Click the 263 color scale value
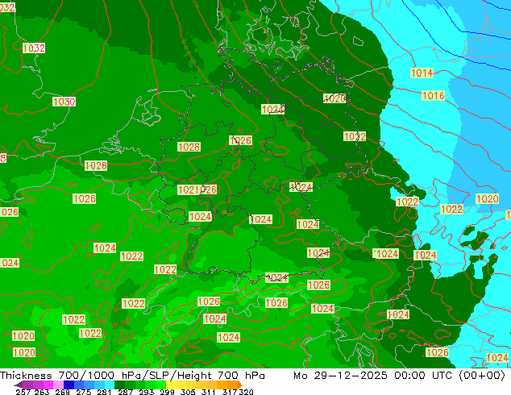The width and height of the screenshot is (511, 395). click(x=42, y=392)
